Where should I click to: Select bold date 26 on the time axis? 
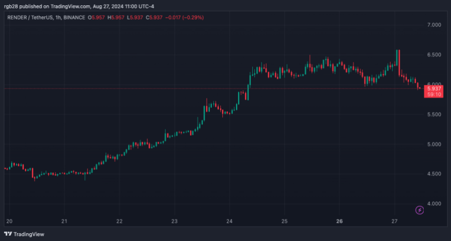coord(339,221)
